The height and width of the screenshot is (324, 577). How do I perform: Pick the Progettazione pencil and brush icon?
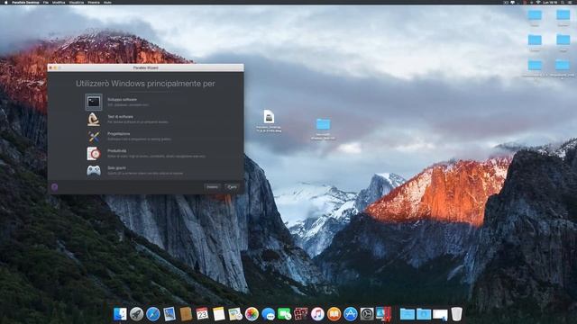(x=94, y=137)
